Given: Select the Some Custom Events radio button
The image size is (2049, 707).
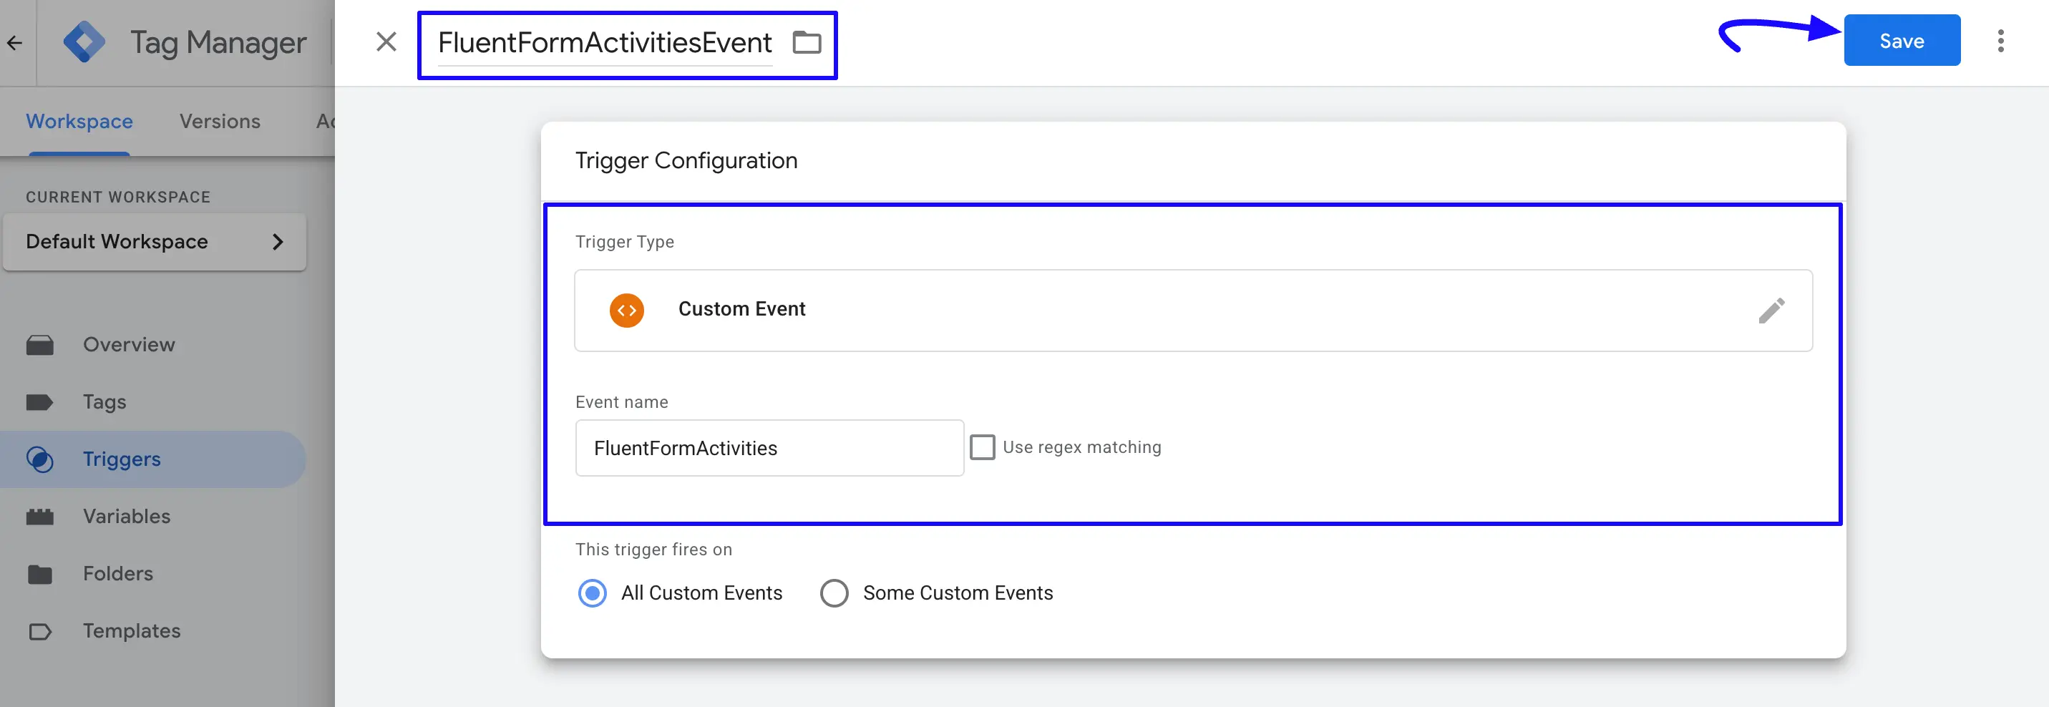Looking at the screenshot, I should [834, 593].
